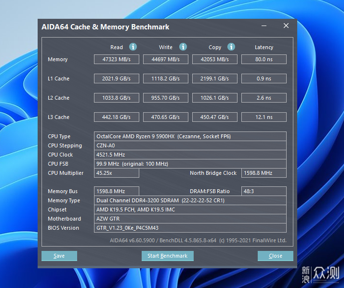344x288 pixels.
Task: Select the Memory write value 44697 MB/s
Action: pos(166,59)
